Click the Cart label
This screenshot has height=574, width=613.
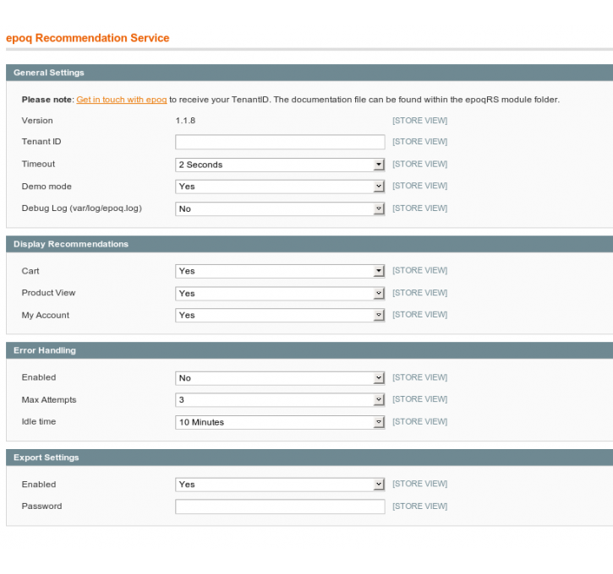pos(30,271)
